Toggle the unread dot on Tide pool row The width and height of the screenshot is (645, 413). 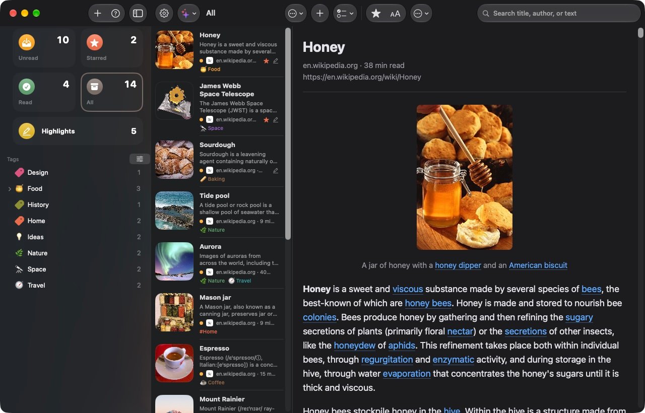202,222
